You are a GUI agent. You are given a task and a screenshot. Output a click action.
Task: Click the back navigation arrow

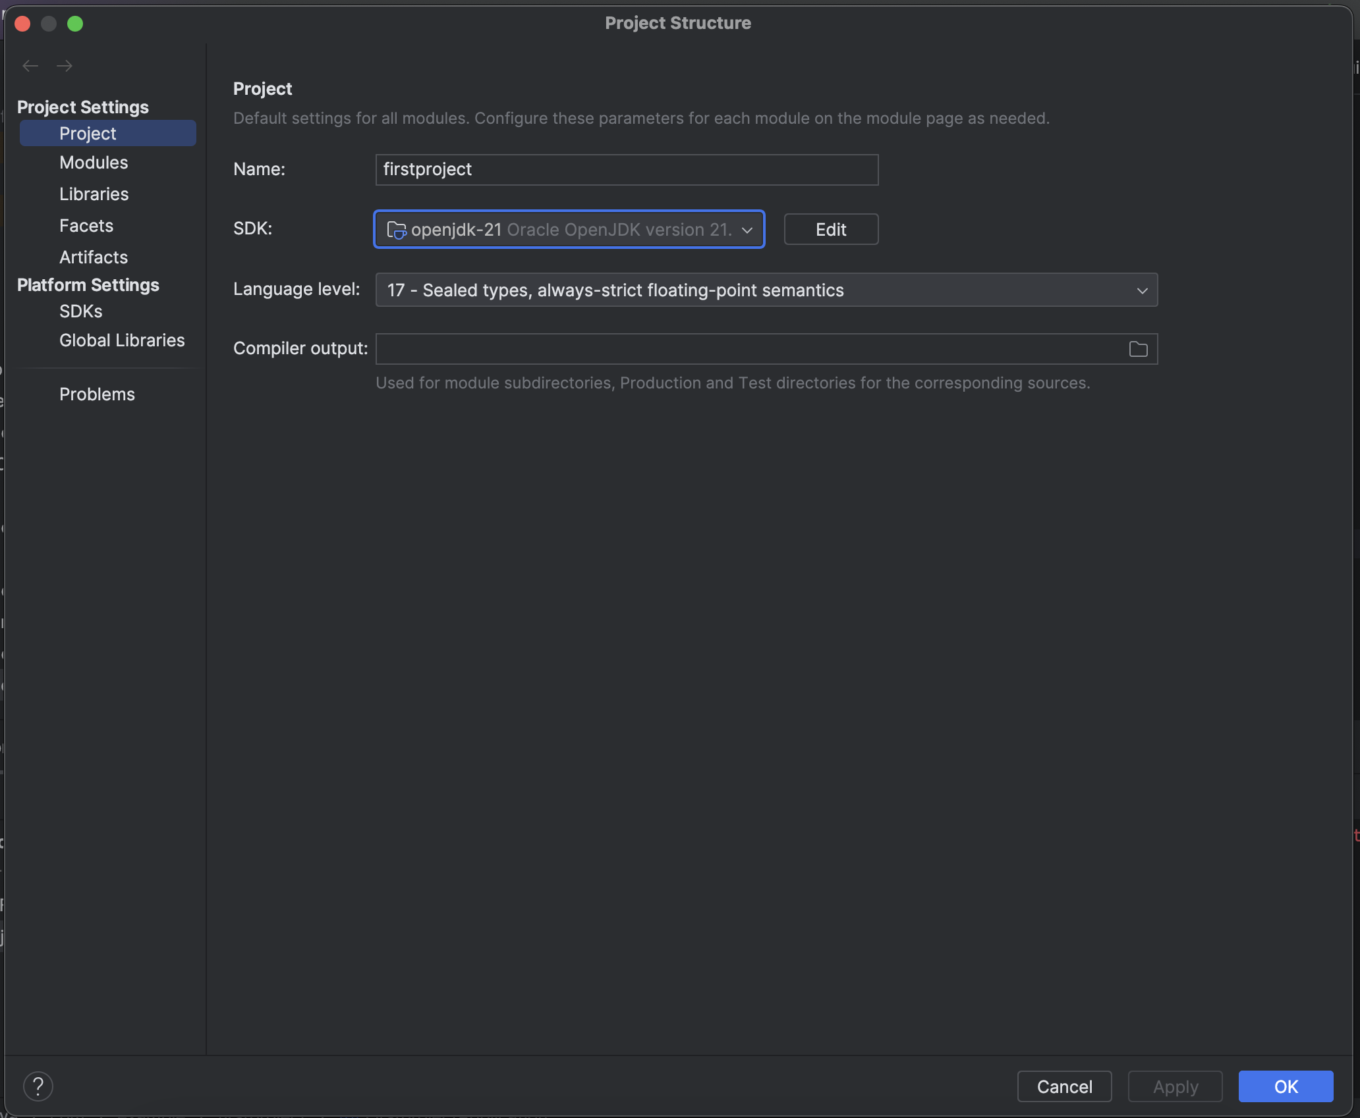tap(30, 66)
